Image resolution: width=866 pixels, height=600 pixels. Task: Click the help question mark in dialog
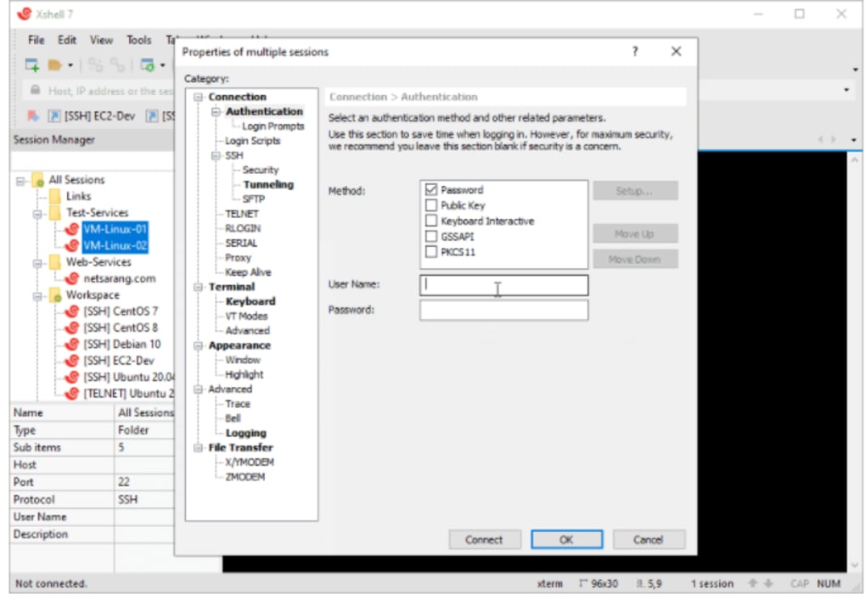[634, 51]
